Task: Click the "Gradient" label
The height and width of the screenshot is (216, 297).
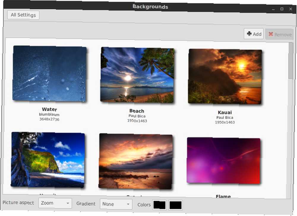Action: (x=86, y=204)
